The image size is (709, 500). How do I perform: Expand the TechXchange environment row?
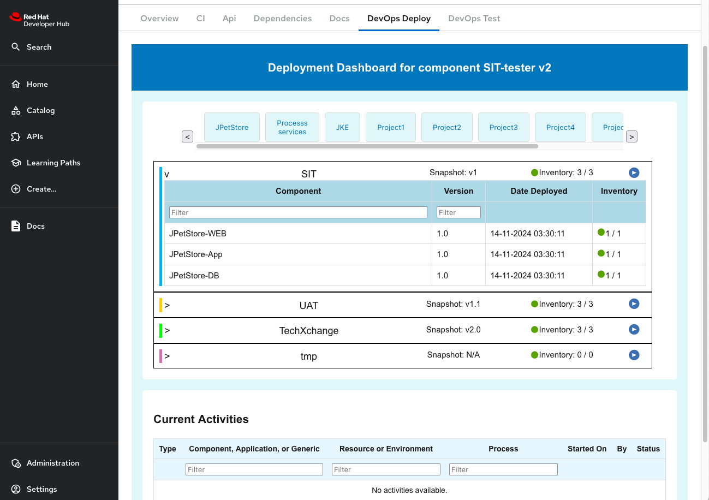pos(167,330)
